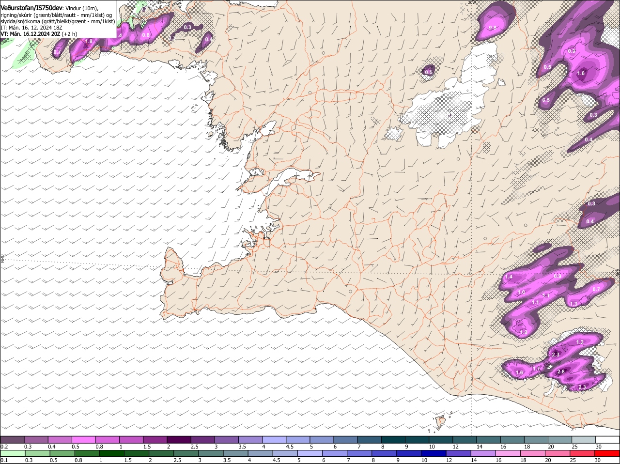Pick the bright pink upper swatch starting at 0.5

click(84, 439)
